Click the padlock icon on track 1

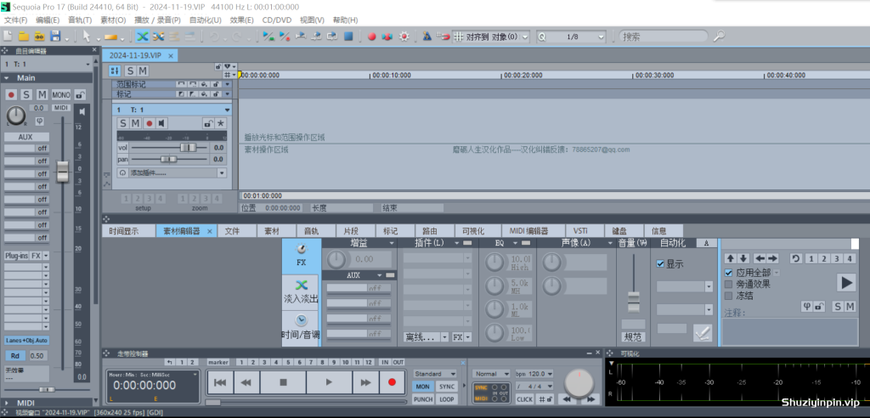(208, 122)
